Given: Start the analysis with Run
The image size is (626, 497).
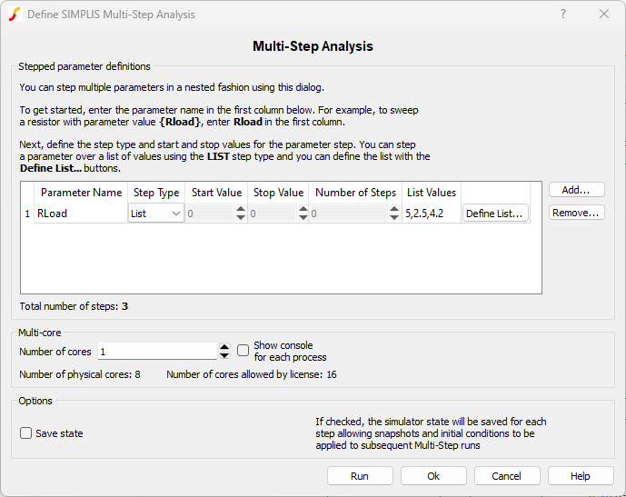Looking at the screenshot, I should 360,476.
